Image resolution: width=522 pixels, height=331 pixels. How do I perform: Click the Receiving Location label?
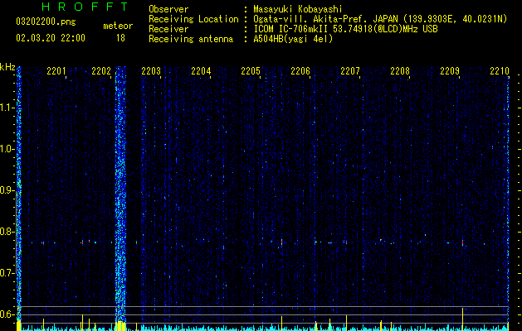[193, 19]
